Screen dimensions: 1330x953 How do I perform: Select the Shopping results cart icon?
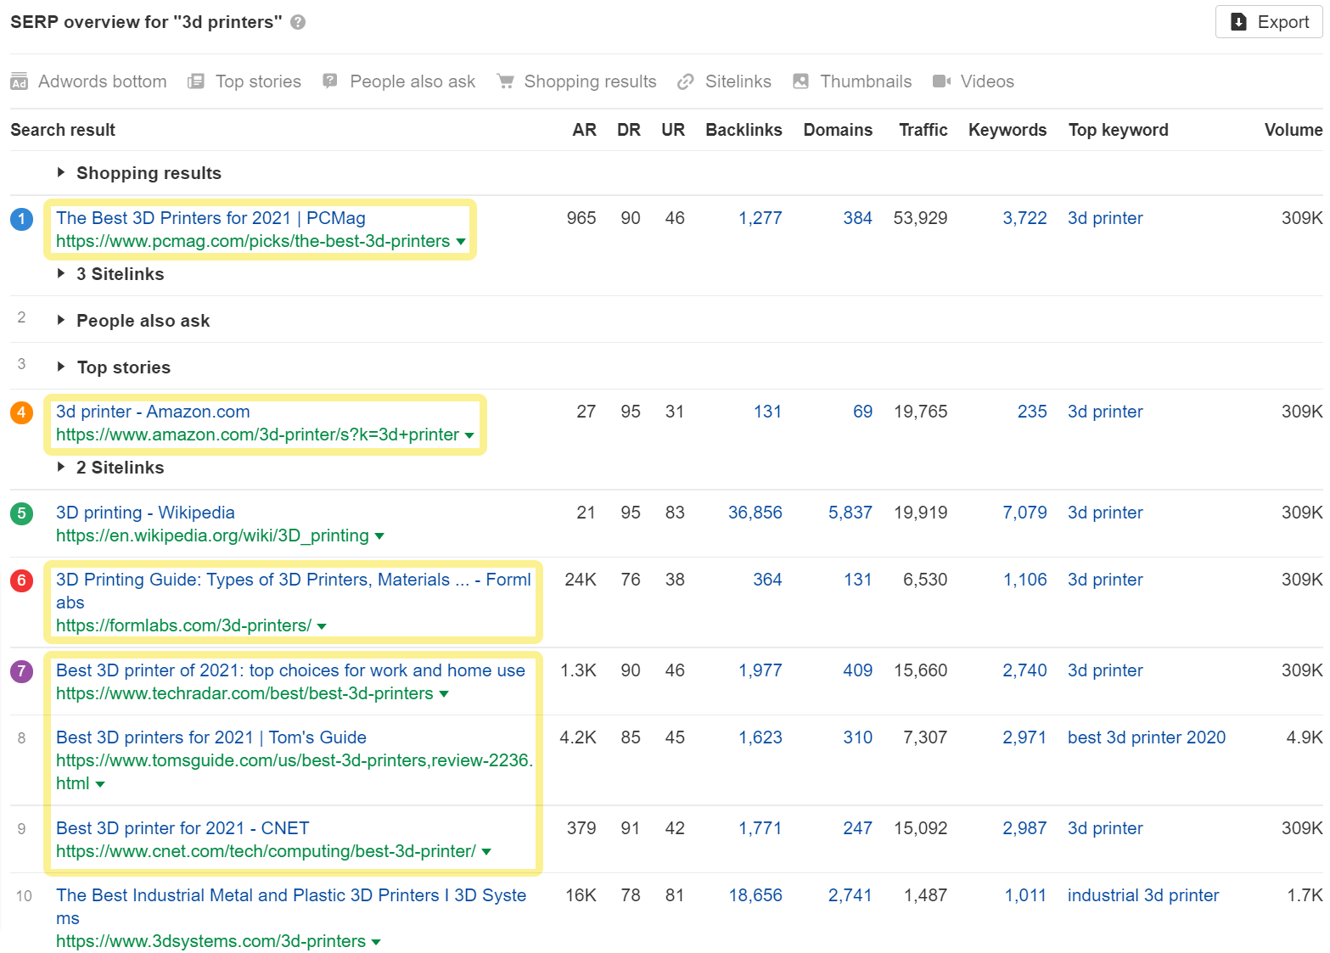[x=506, y=81]
